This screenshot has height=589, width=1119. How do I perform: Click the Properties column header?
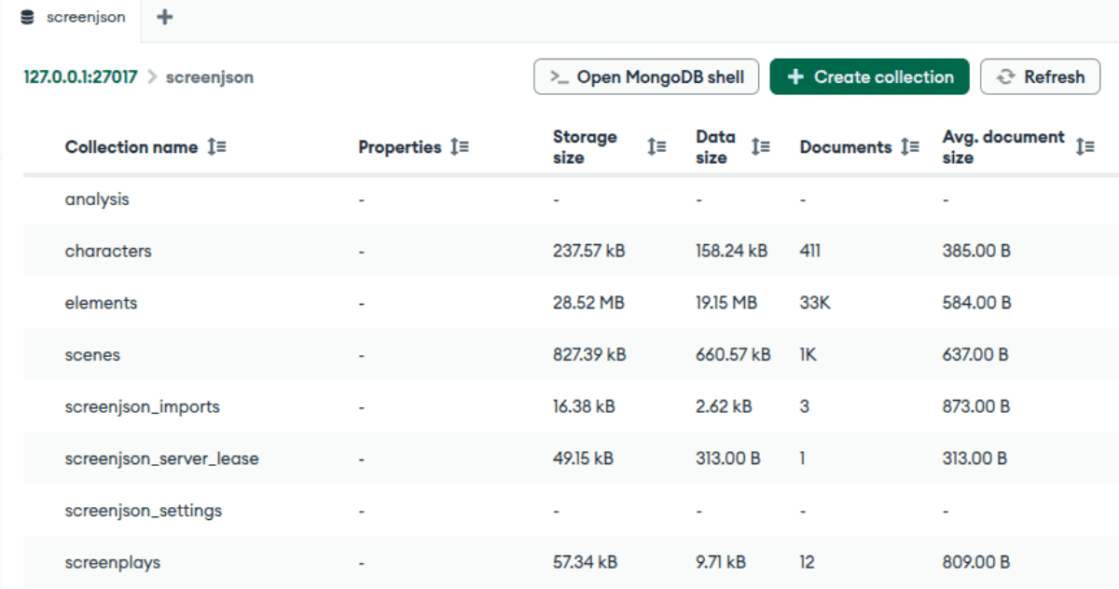tap(400, 147)
